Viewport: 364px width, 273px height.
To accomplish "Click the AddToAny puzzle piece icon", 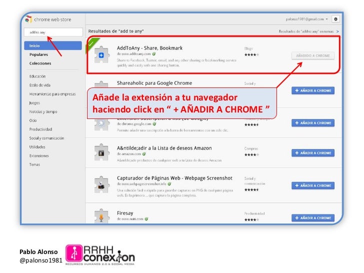I will coord(101,55).
